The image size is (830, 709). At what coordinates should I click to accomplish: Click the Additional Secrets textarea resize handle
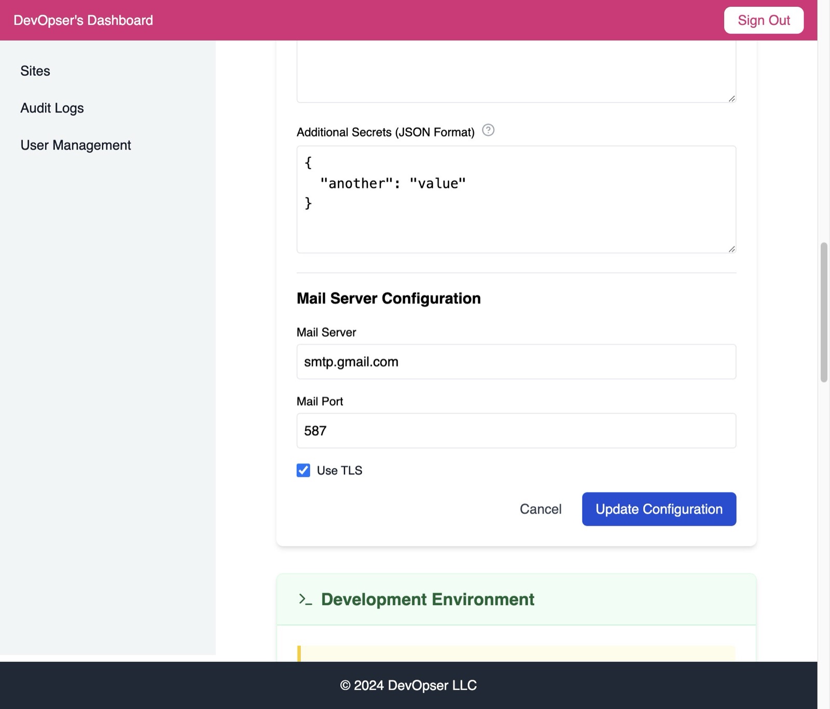point(731,249)
